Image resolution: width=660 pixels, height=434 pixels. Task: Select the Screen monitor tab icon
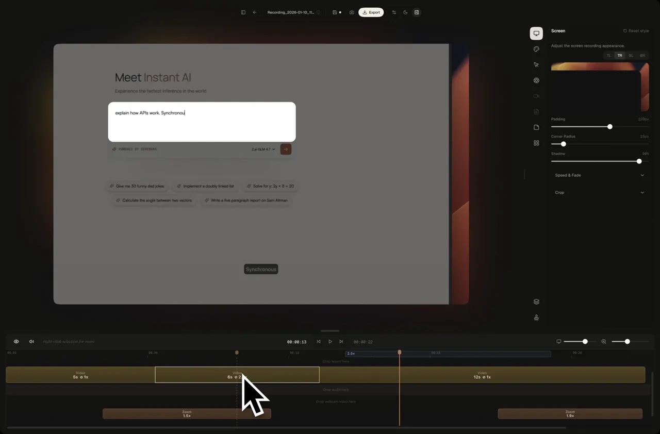click(536, 34)
